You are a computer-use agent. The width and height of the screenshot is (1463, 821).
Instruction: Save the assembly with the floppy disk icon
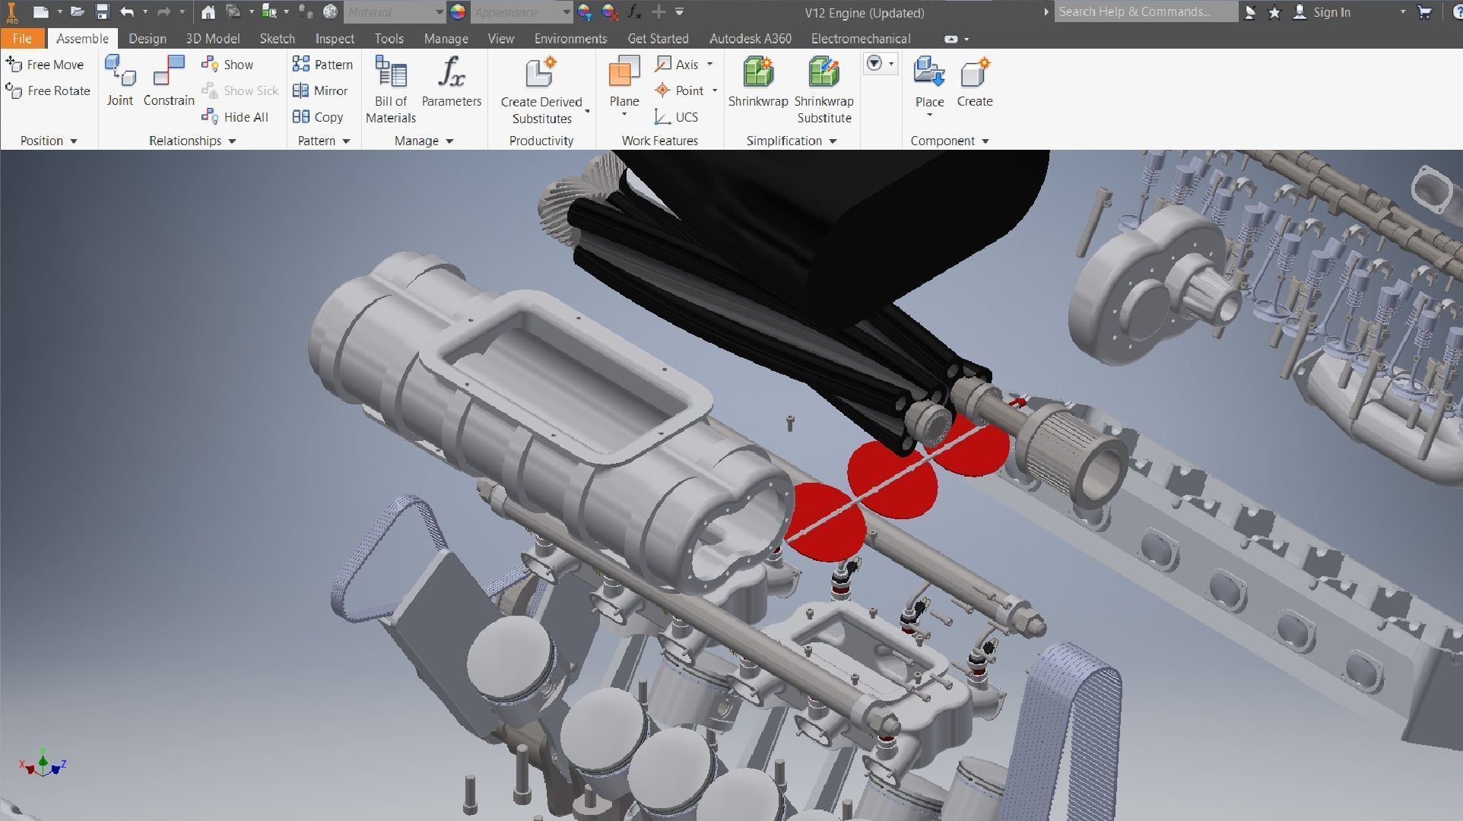(103, 12)
